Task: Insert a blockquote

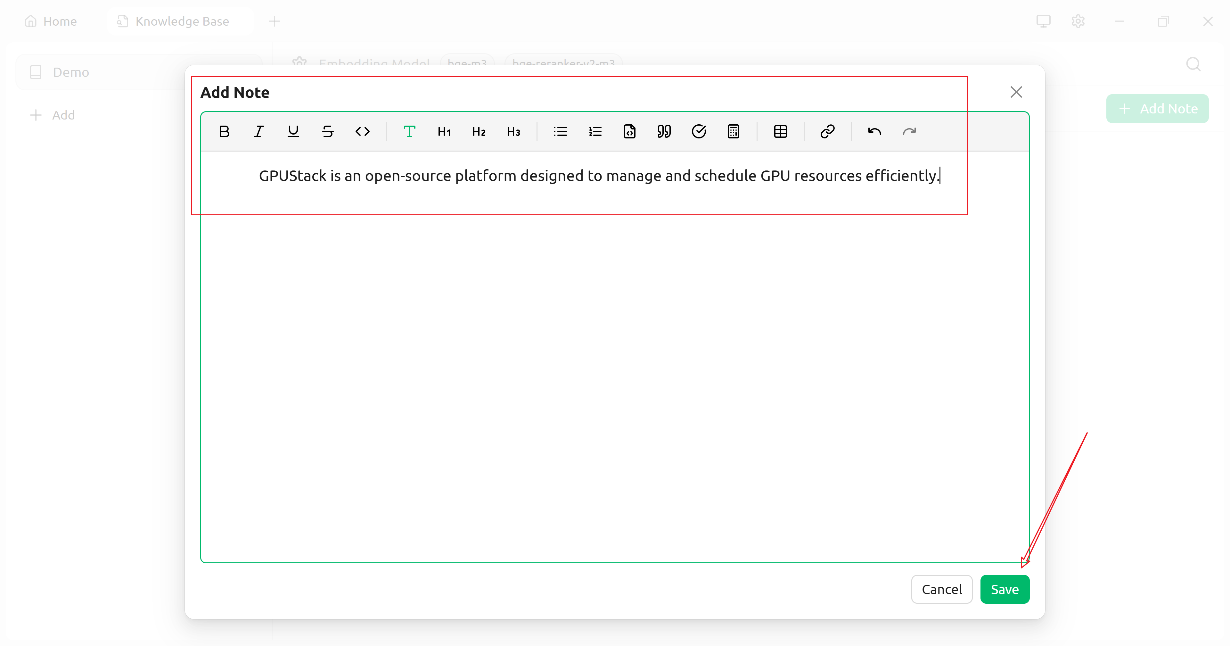Action: coord(664,131)
